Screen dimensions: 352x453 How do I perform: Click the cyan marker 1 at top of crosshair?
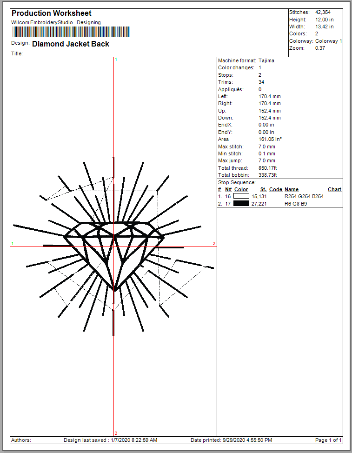(116, 60)
